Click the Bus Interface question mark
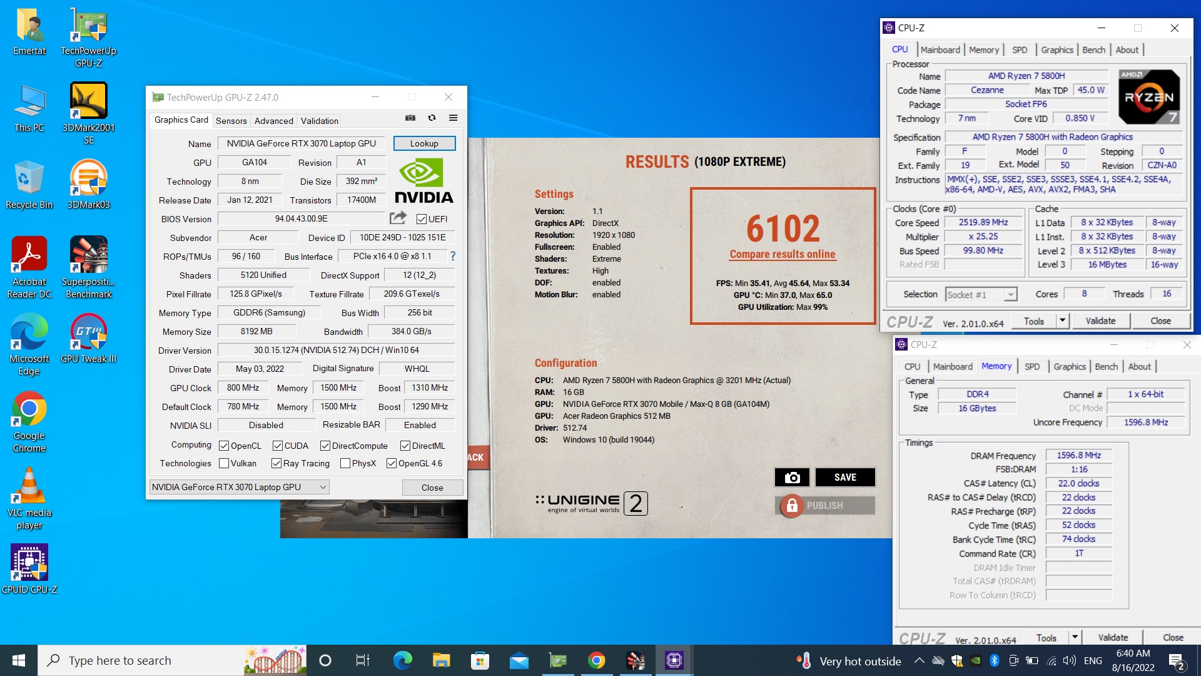1201x676 pixels. [453, 256]
